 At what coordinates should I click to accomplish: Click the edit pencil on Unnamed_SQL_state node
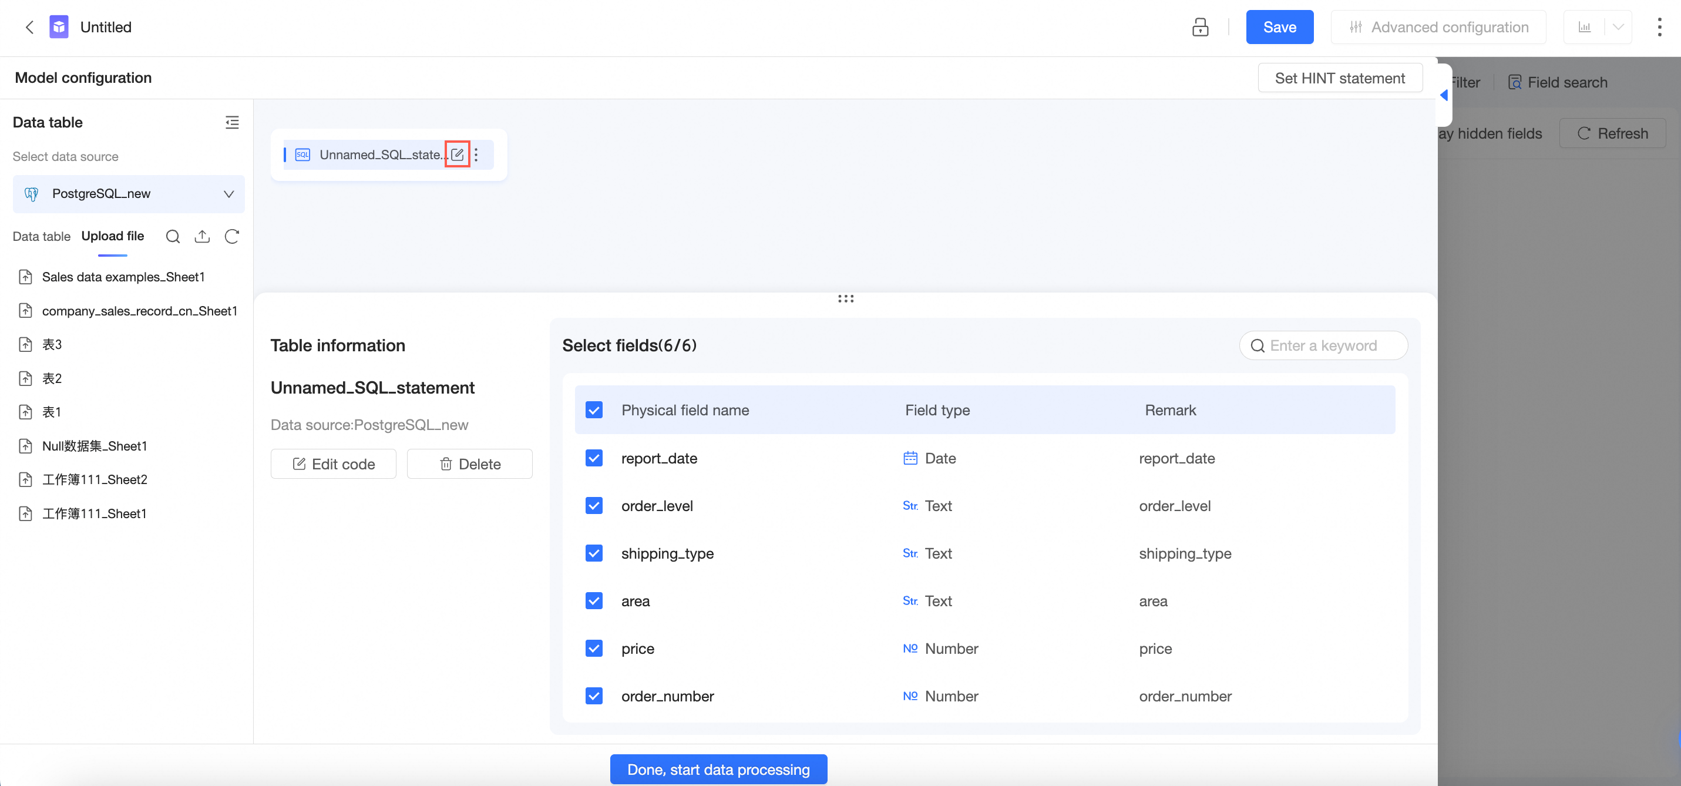click(457, 154)
